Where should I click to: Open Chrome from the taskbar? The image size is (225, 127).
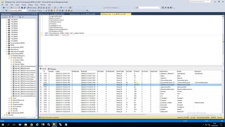point(31,125)
